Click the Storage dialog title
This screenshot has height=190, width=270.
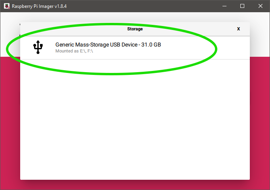click(x=135, y=29)
